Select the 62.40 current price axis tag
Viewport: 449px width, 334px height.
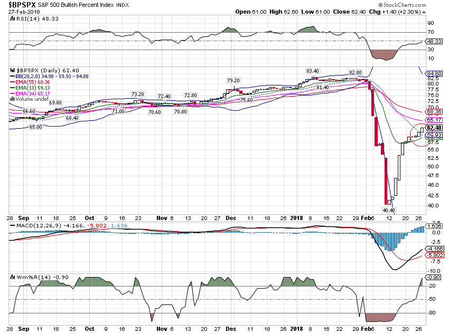click(434, 128)
